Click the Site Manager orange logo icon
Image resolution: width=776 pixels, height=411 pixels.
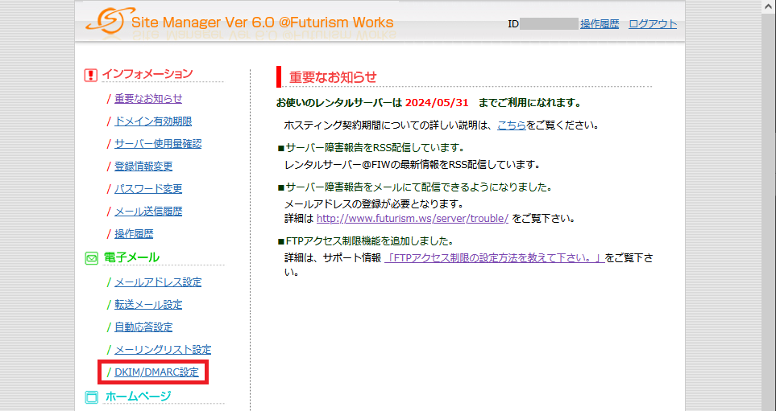point(108,21)
